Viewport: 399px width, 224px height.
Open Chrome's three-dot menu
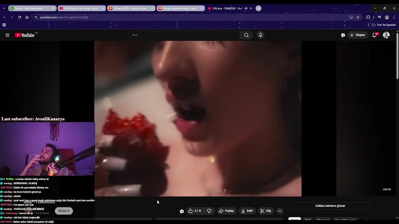394,17
